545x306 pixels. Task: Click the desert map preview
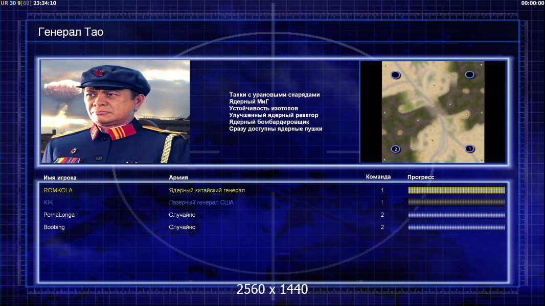[x=433, y=112]
